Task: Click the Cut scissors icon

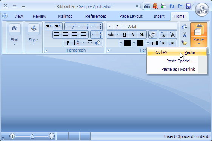Action: point(184,35)
